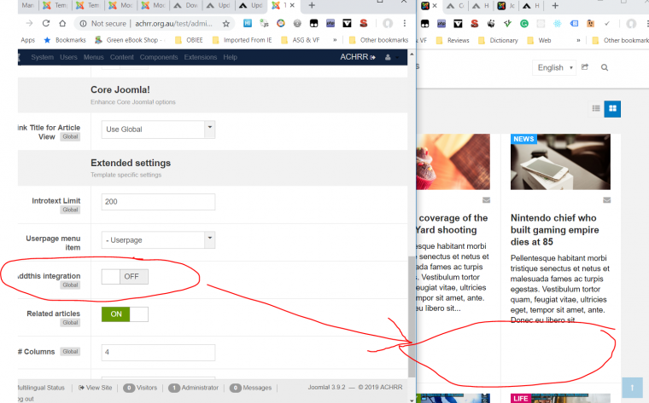Open the php extension icon in left browser
The image size is (649, 403).
pos(330,23)
